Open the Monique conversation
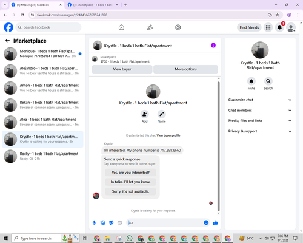This screenshot has width=303, height=243. [42, 54]
